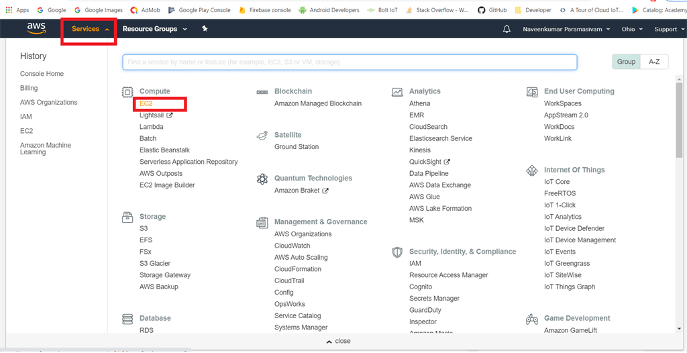Collapse the Services dropdown menu
This screenshot has width=687, height=353.
click(91, 29)
